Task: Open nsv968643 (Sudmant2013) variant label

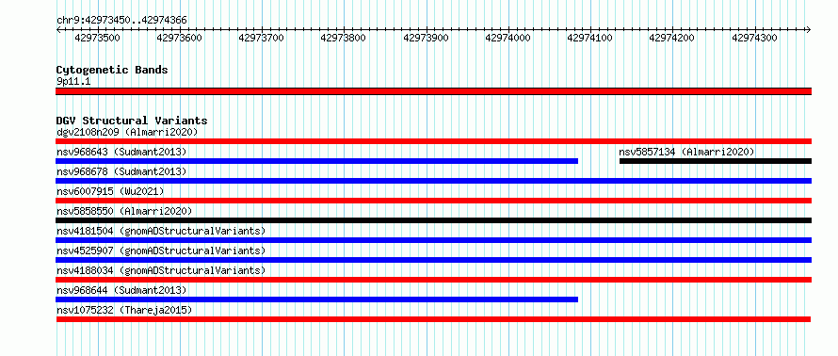Action: 121,152
